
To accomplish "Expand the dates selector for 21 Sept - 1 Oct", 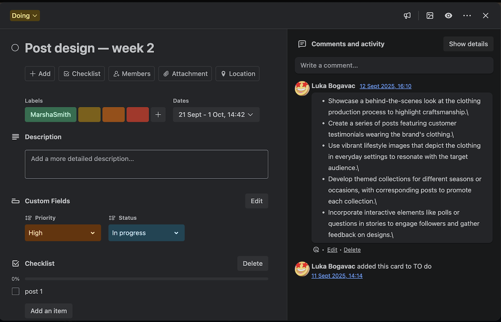I will [216, 114].
